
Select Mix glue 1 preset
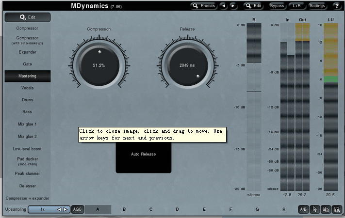pyautogui.click(x=27, y=124)
